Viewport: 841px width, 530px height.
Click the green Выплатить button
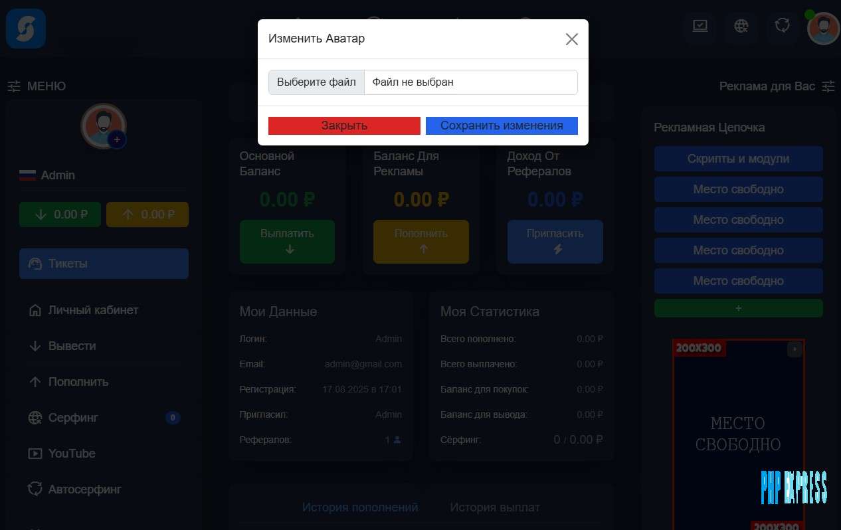(287, 242)
